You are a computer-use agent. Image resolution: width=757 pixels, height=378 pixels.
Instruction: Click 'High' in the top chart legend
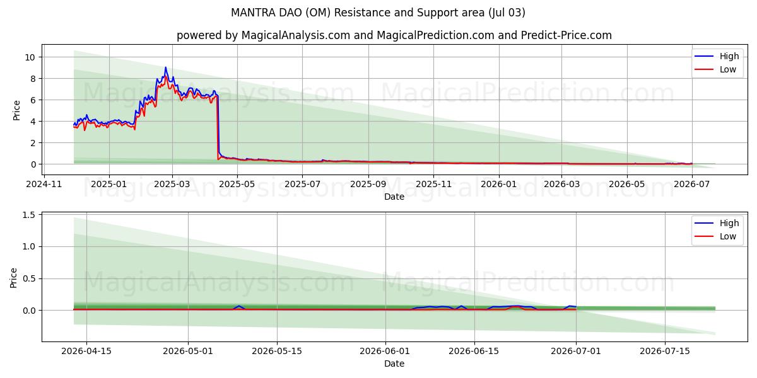click(729, 56)
